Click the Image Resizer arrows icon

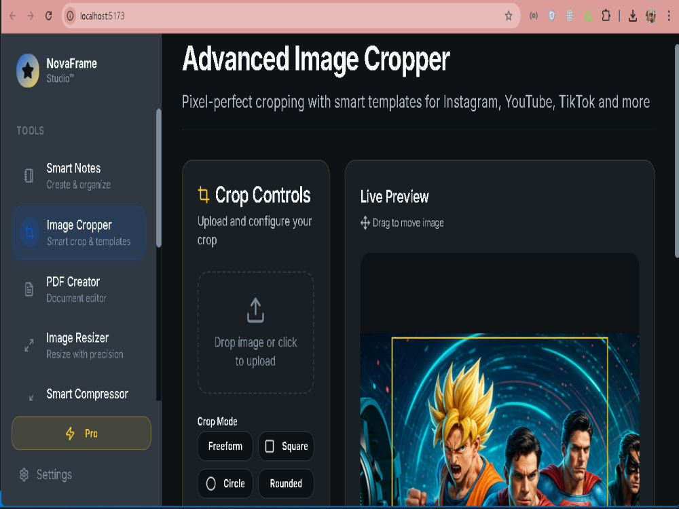click(29, 345)
